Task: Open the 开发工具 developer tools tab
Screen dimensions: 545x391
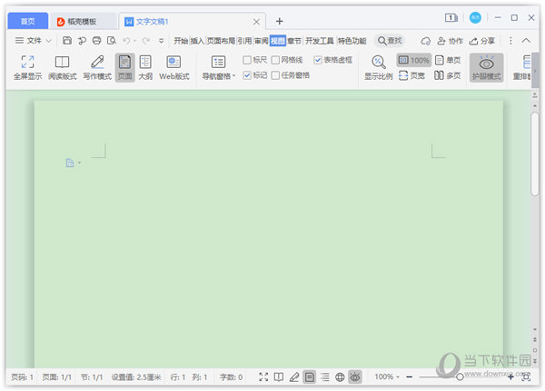Action: click(319, 41)
